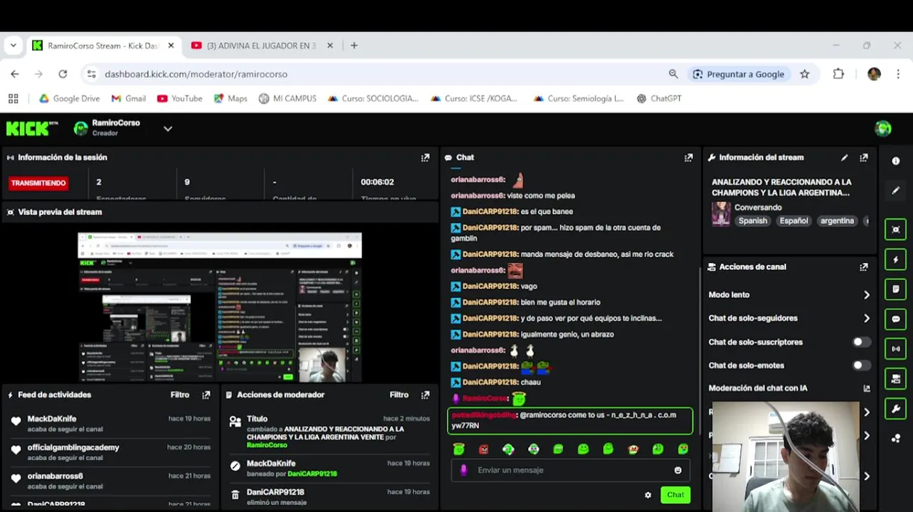This screenshot has width=913, height=512.
Task: Toggle the lightning bolt widget icon in sidebar
Action: 896,260
